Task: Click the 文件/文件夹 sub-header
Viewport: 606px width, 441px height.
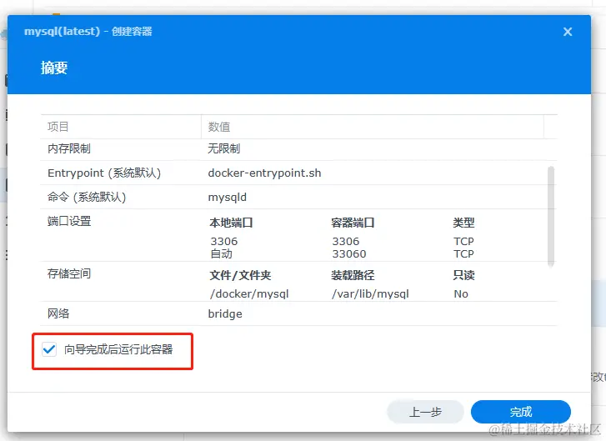Action: point(240,275)
